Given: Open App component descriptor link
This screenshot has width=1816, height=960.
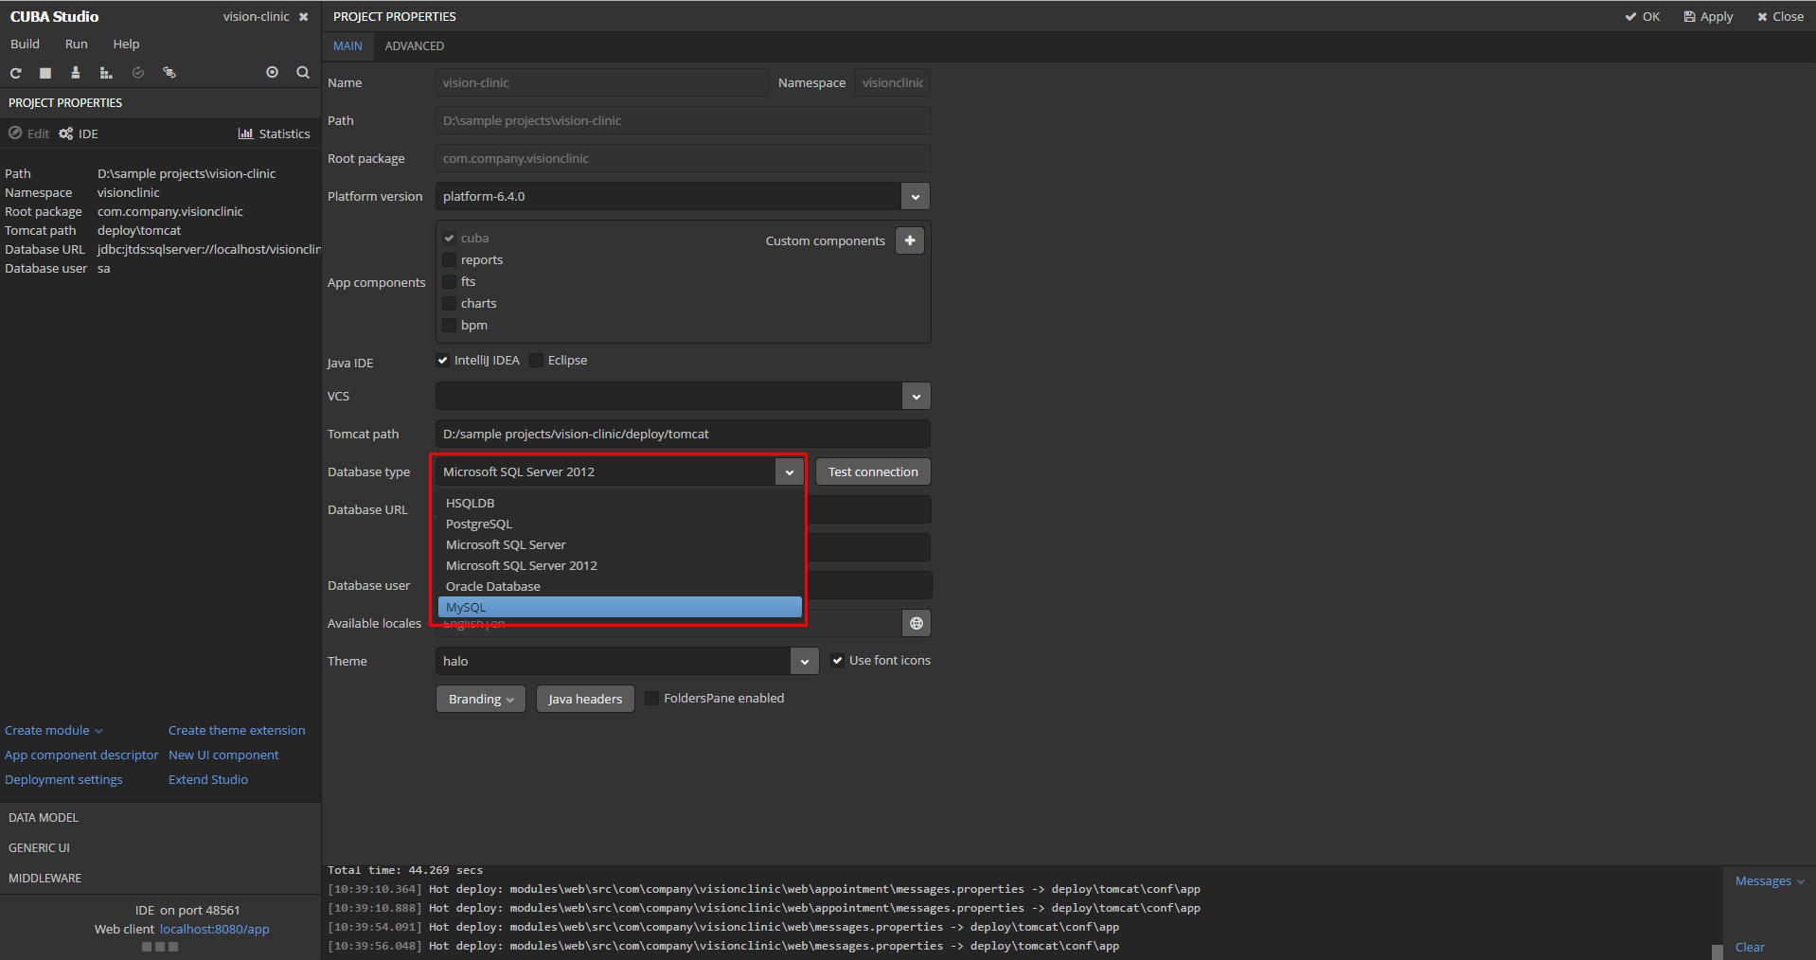Looking at the screenshot, I should click(x=81, y=756).
